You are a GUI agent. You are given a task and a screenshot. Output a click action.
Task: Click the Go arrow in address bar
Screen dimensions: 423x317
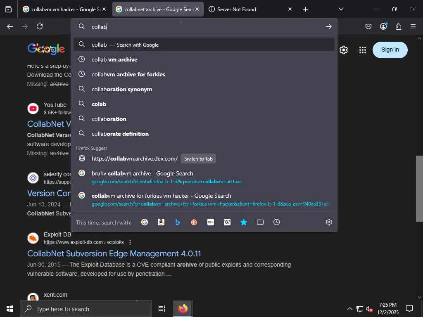(328, 26)
